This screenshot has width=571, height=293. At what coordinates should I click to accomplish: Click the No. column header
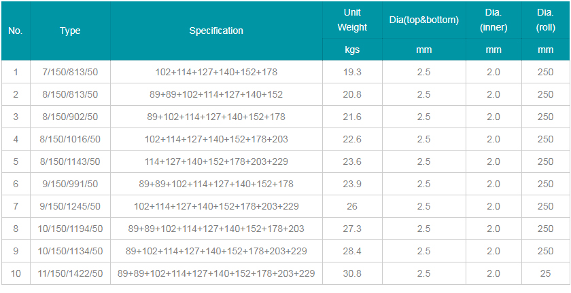click(15, 31)
